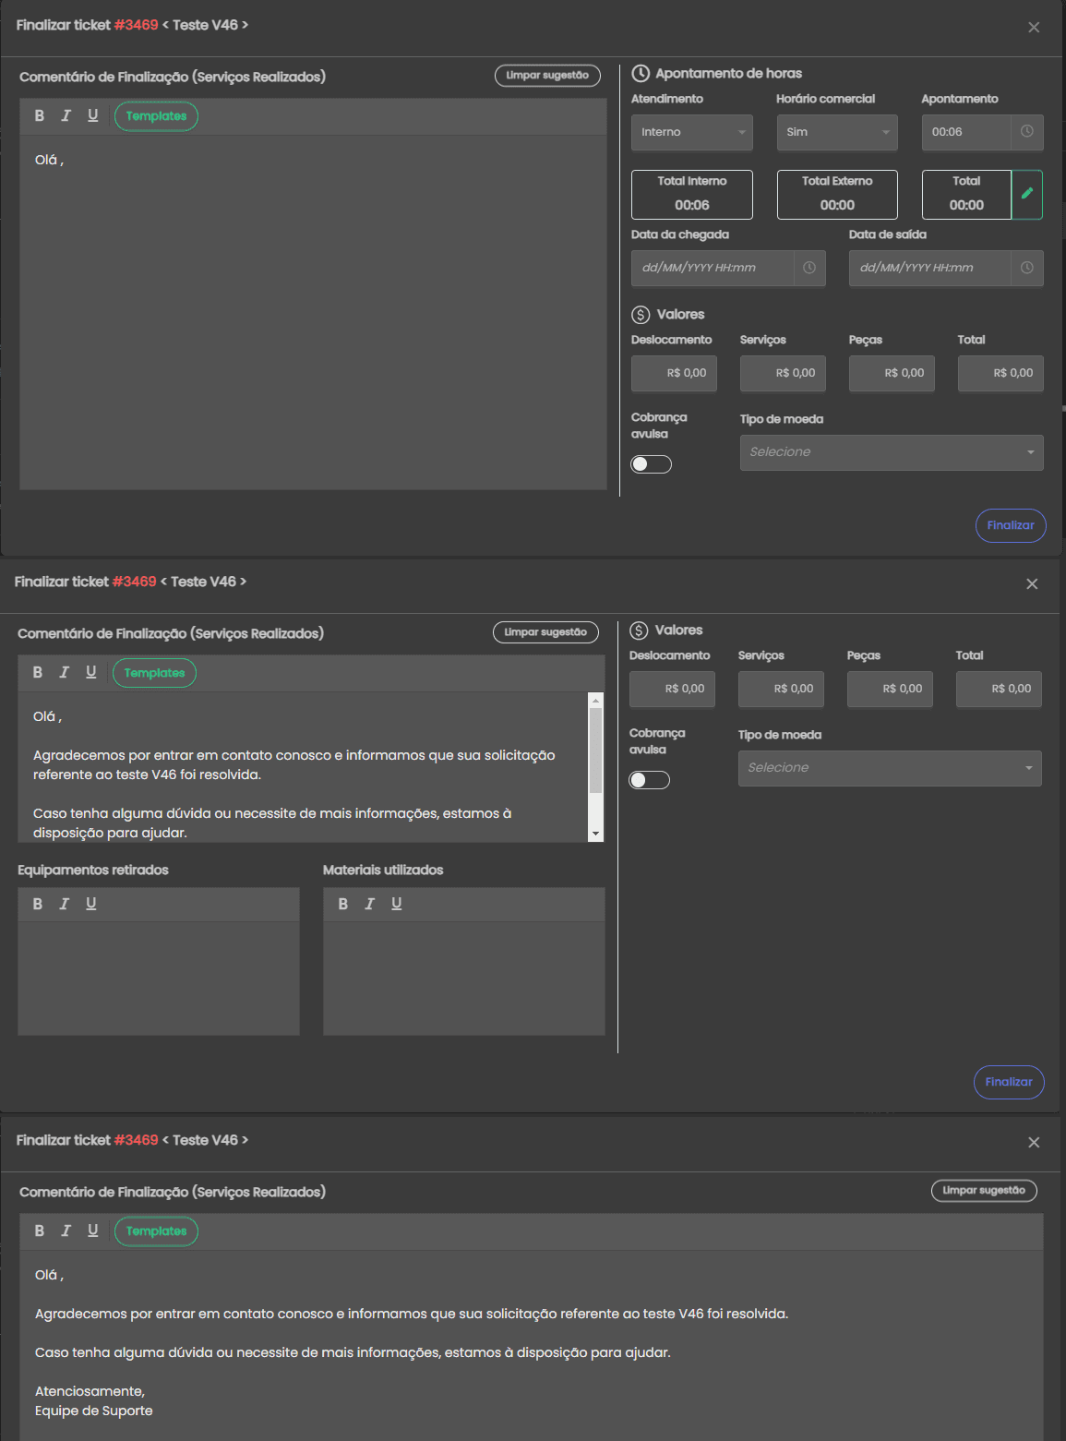Open the Tipo de moeda dropdown in the top dialog
The width and height of the screenshot is (1066, 1441).
(x=892, y=452)
